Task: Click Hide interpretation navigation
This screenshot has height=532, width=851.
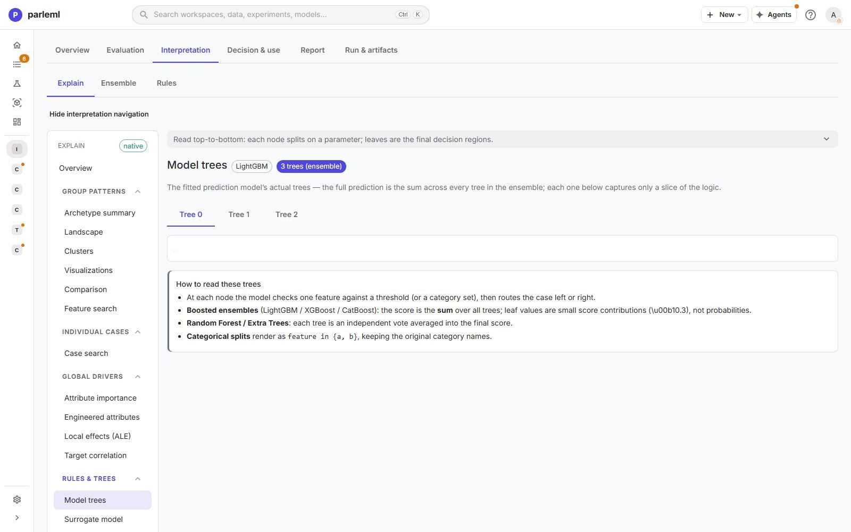Action: (99, 114)
